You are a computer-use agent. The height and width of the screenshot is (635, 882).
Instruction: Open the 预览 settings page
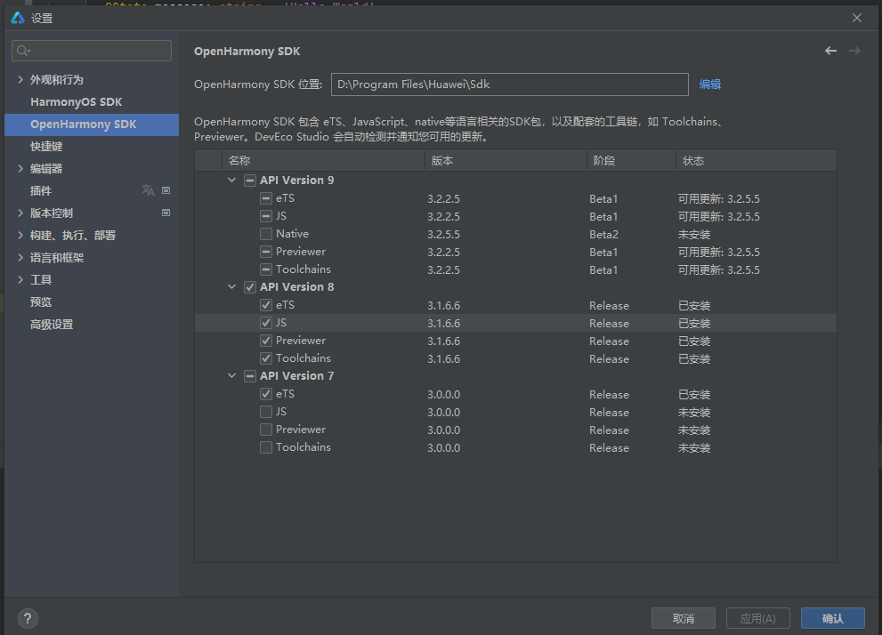[92, 301]
